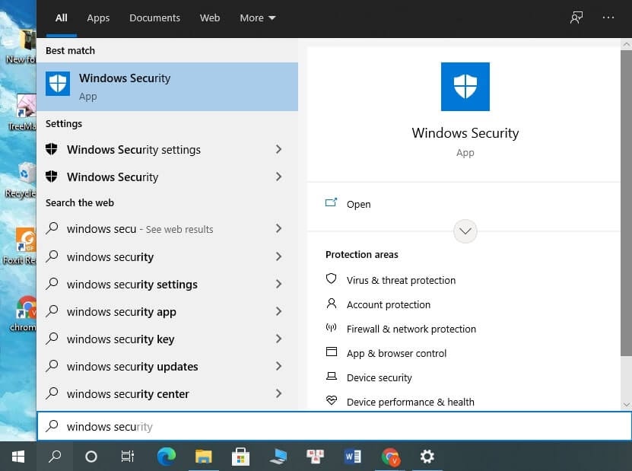Click the Device performance heart icon
Viewport: 632px width, 471px height.
332,400
